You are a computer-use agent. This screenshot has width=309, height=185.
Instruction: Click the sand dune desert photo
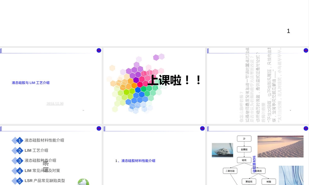click(281, 146)
